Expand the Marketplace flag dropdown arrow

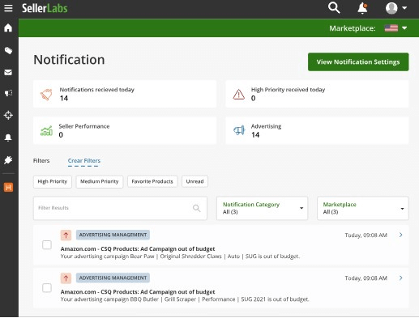[x=404, y=28]
